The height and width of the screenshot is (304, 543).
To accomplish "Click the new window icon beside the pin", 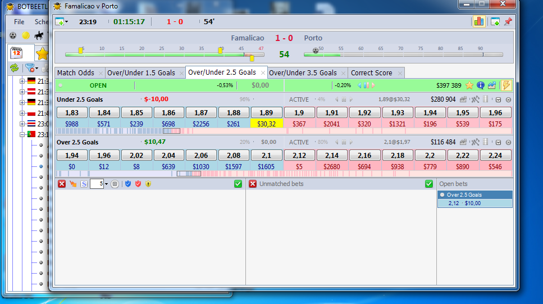I will click(x=495, y=22).
